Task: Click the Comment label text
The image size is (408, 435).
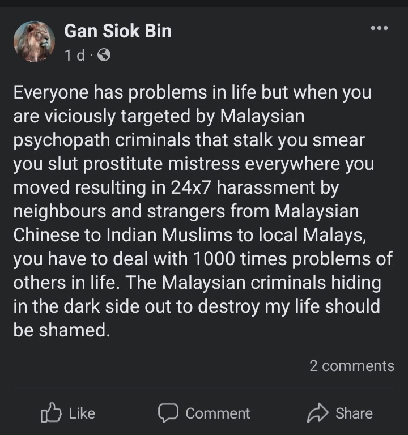Action: [x=218, y=413]
